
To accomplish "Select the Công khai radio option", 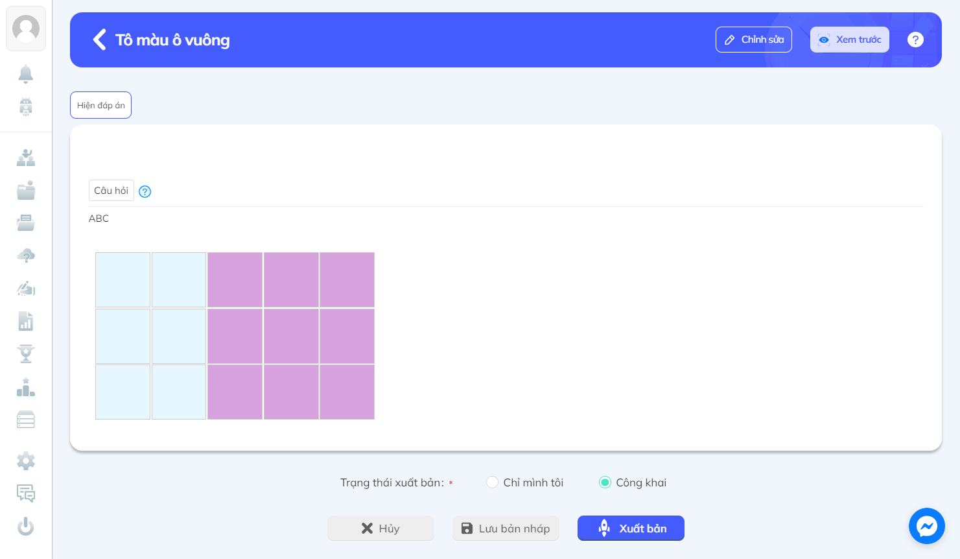I will pos(605,482).
